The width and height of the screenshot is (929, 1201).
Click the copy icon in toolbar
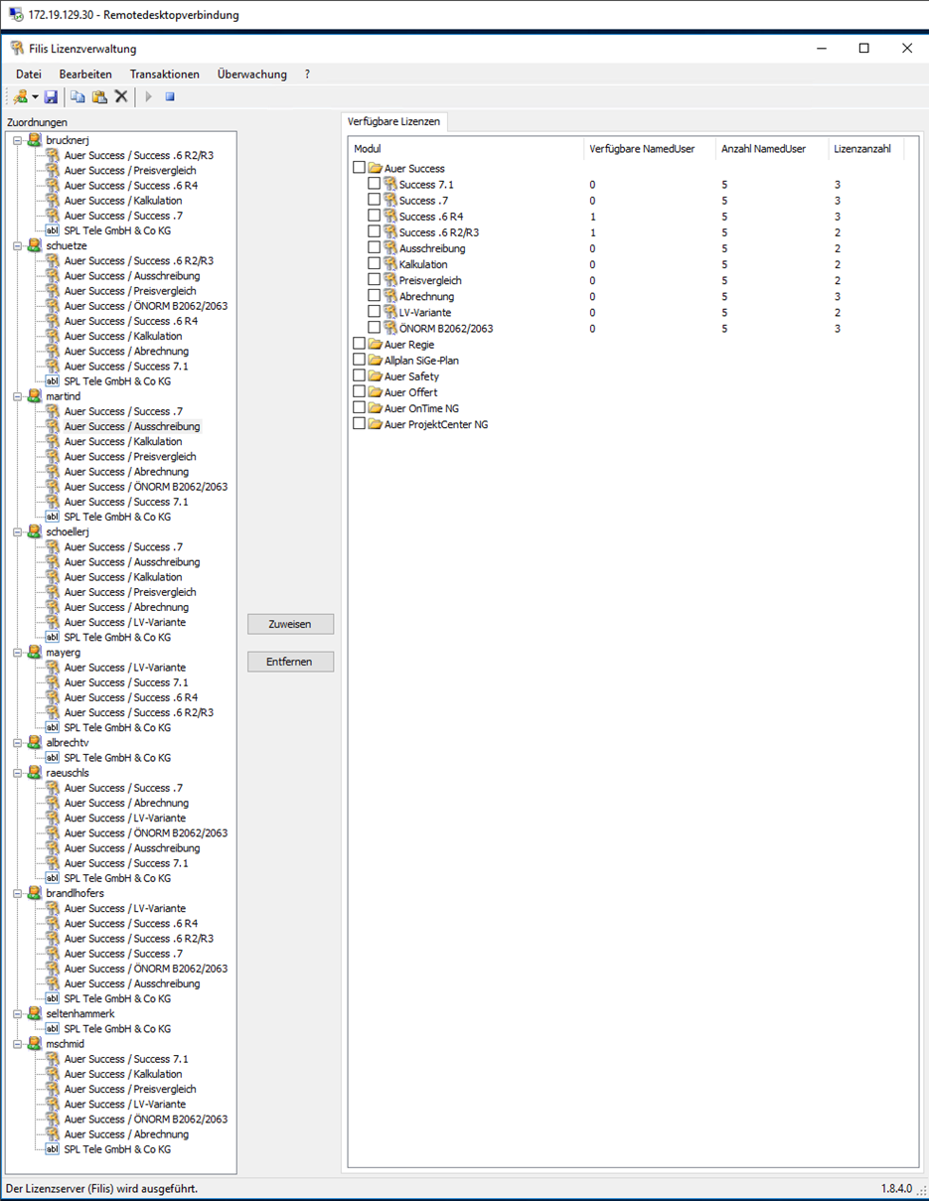(77, 96)
